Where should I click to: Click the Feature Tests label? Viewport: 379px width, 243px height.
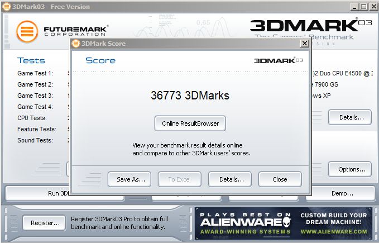click(x=37, y=129)
